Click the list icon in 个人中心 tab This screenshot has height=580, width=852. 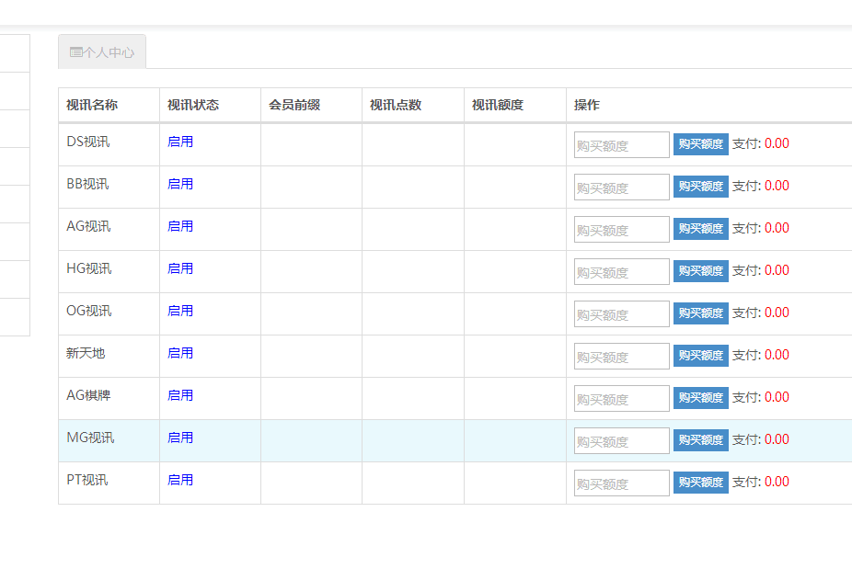pyautogui.click(x=76, y=52)
